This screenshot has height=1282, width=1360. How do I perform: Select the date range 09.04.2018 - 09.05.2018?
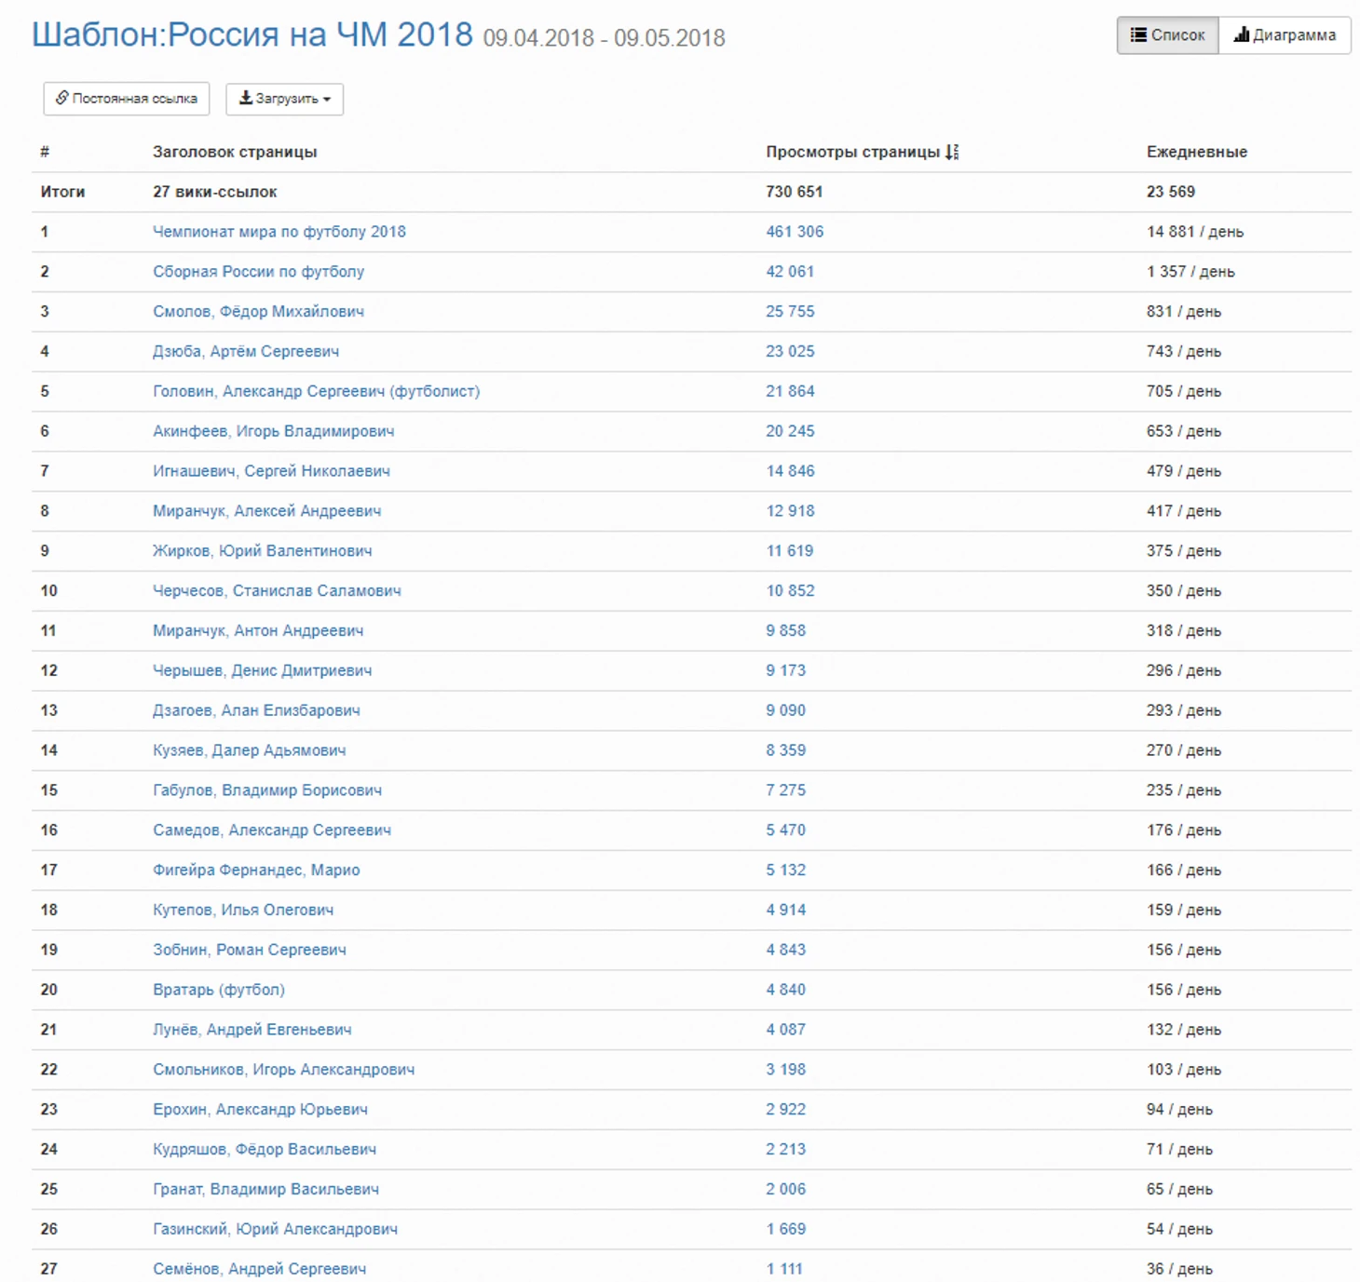tap(604, 38)
